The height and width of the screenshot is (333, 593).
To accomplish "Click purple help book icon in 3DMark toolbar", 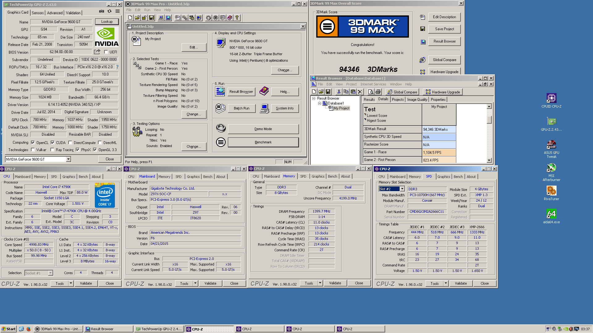I will 230,18.
